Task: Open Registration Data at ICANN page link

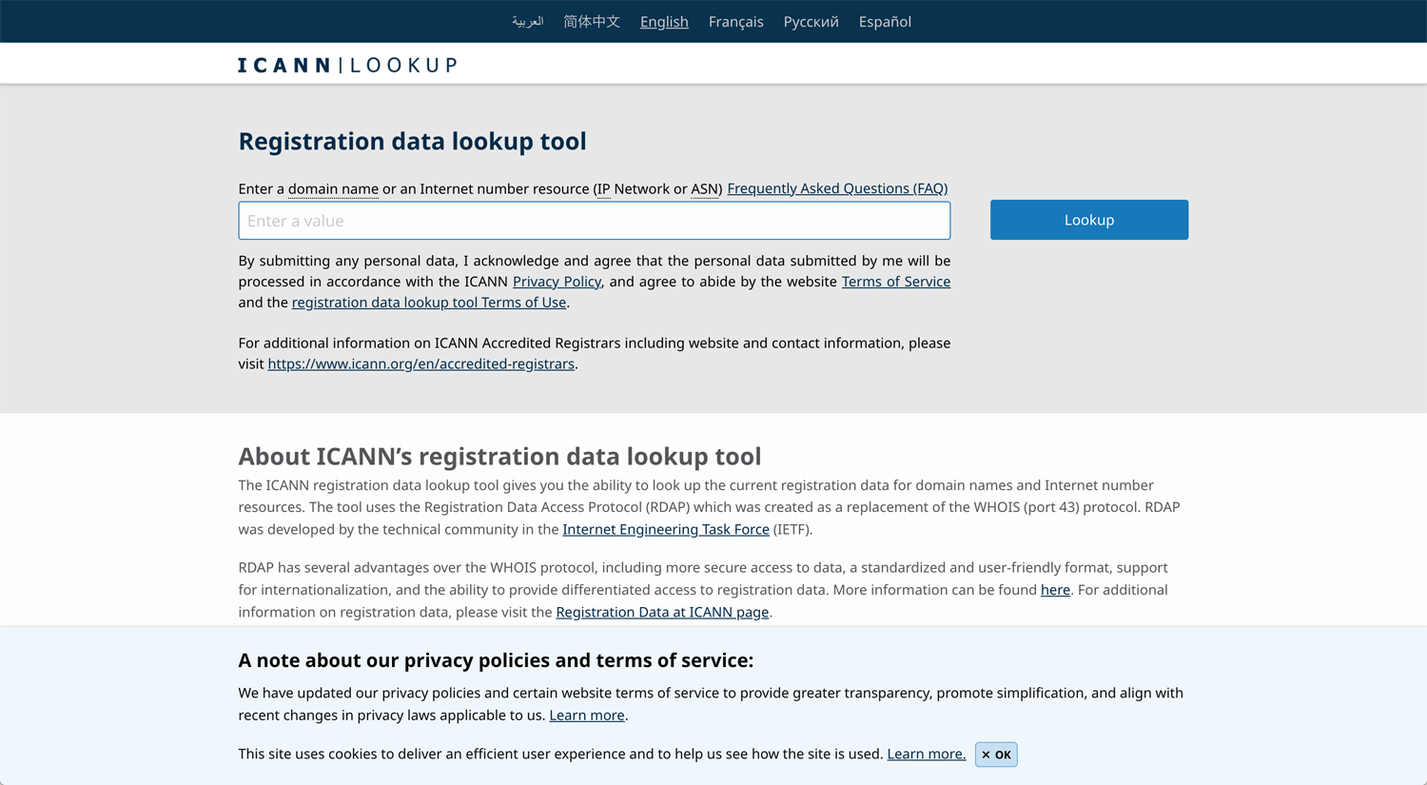Action: point(662,613)
